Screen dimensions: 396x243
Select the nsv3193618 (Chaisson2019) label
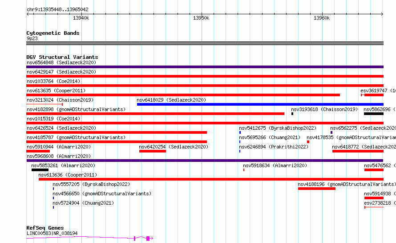(x=324, y=109)
